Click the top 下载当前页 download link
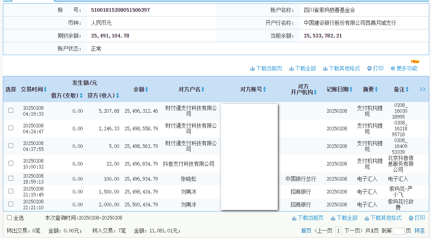The width and height of the screenshot is (431, 239). pyautogui.click(x=266, y=68)
